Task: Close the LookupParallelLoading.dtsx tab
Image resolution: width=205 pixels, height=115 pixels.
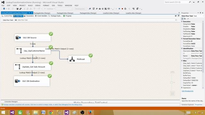Action: [x=32, y=13]
